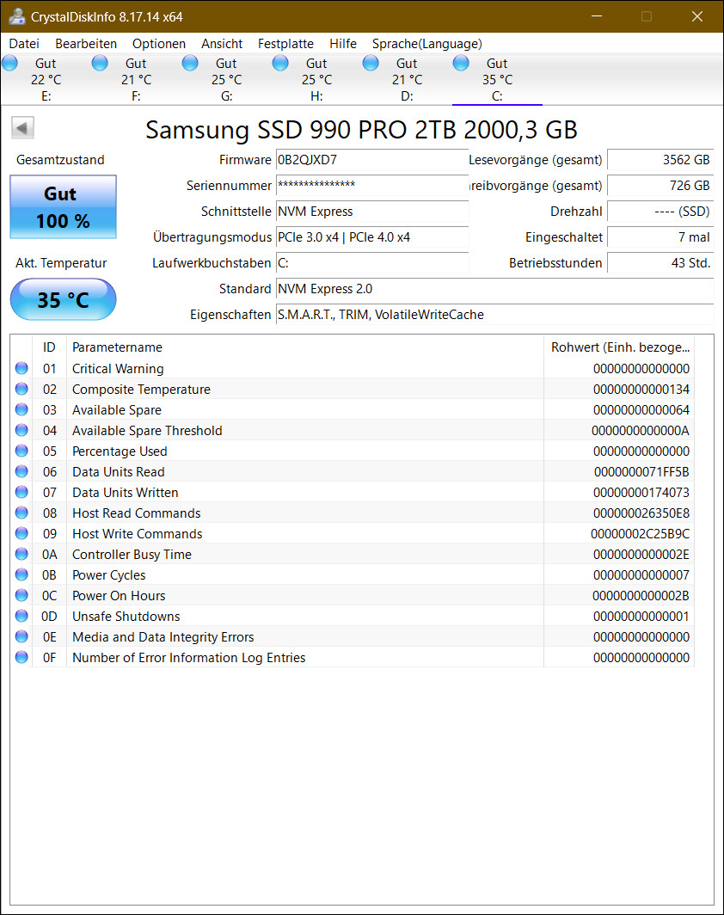This screenshot has width=724, height=915.
Task: Click the Laufwerkbuchstaben field C:
Action: point(372,262)
